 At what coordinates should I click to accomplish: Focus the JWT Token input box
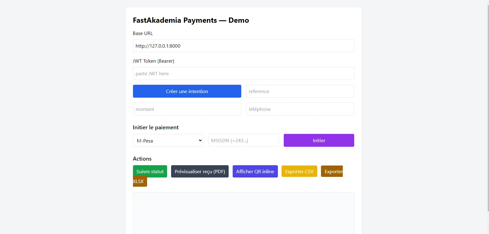(x=243, y=73)
